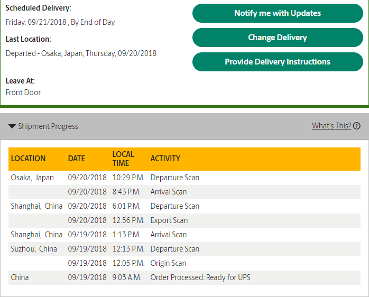Click the Change Delivery button
369x297 pixels.
pos(278,38)
